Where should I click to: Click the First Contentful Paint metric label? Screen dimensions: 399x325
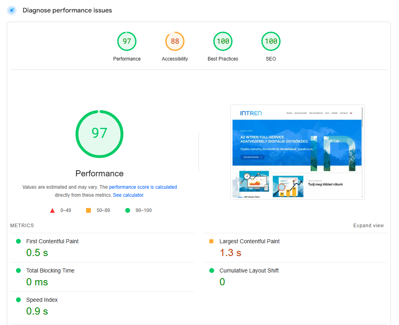tap(52, 241)
